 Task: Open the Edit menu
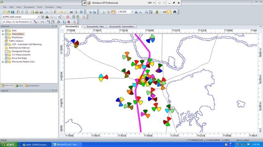[11, 7]
